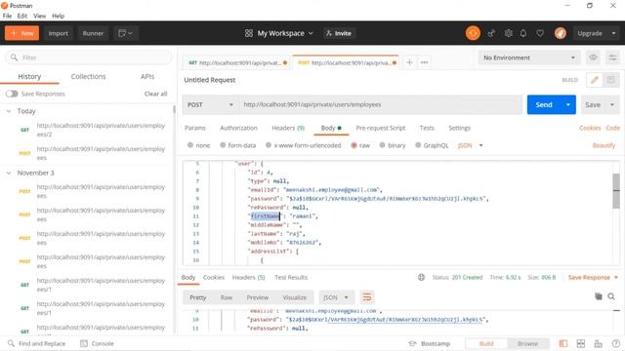This screenshot has height=351, width=625.
Task: Open the help question mark icon
Action: point(616,343)
